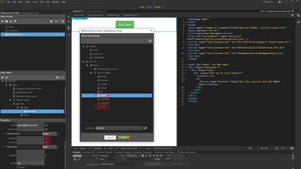Click the filter icon above the code view
Screen dimensions: 301x169
(x=292, y=15)
